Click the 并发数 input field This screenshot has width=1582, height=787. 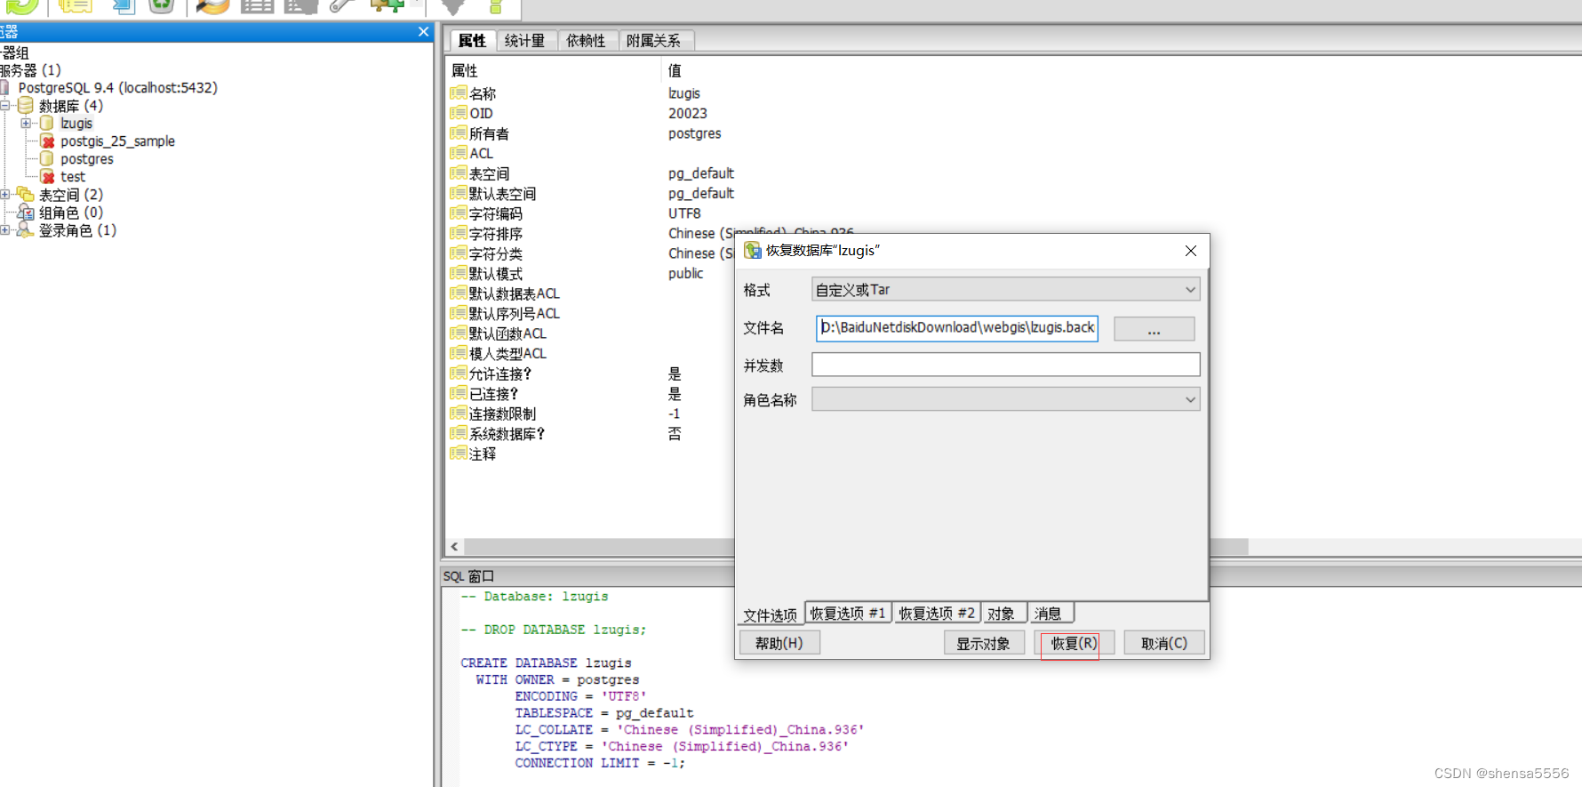[1005, 365]
